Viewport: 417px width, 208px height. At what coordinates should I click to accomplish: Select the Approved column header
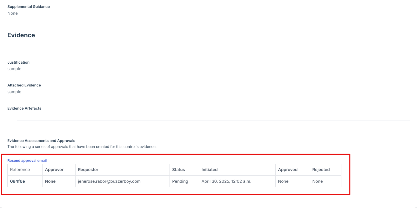288,170
